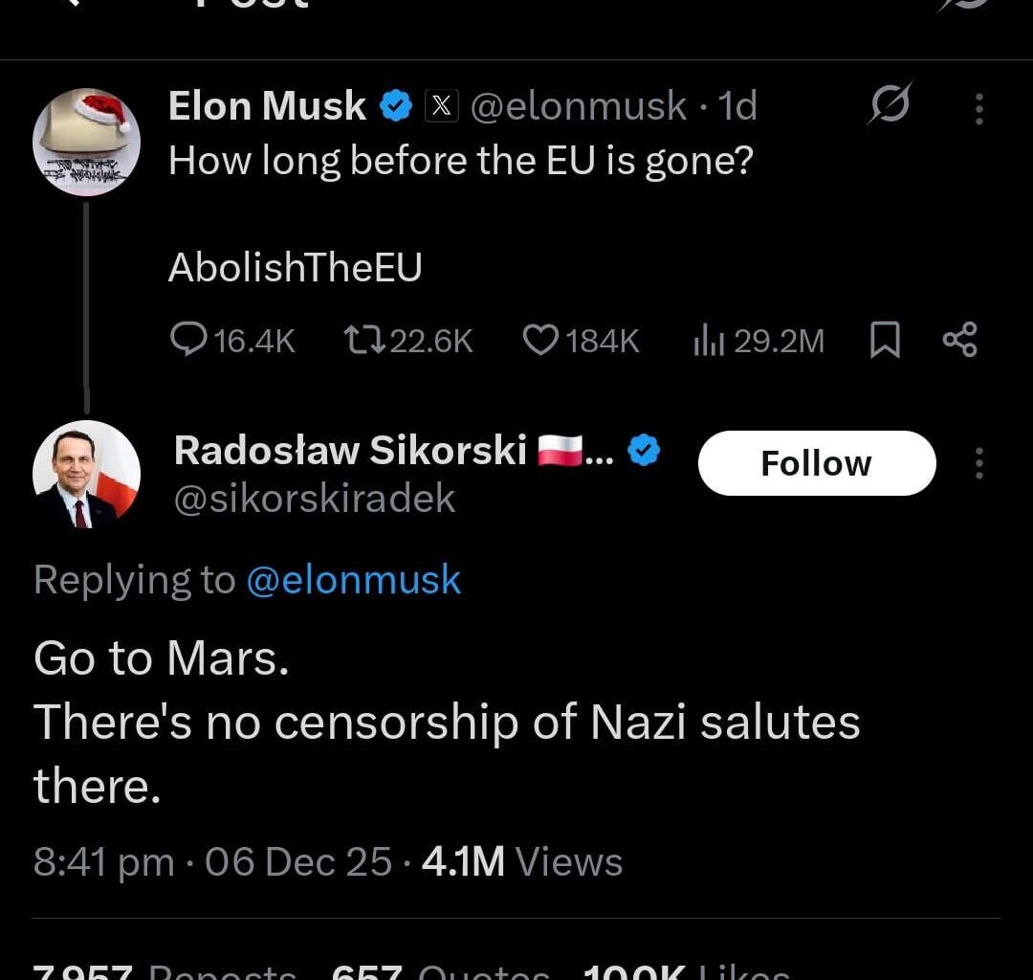Open Radosław Sikorski's profile picture

(86, 474)
